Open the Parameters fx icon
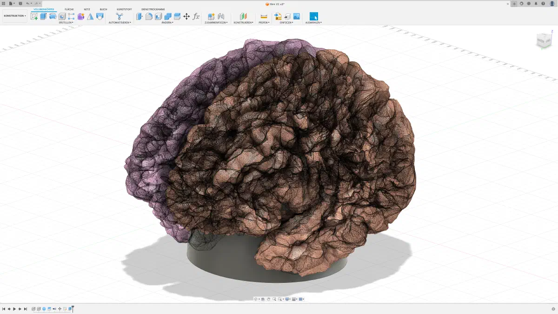This screenshot has height=314, width=558. [x=196, y=16]
